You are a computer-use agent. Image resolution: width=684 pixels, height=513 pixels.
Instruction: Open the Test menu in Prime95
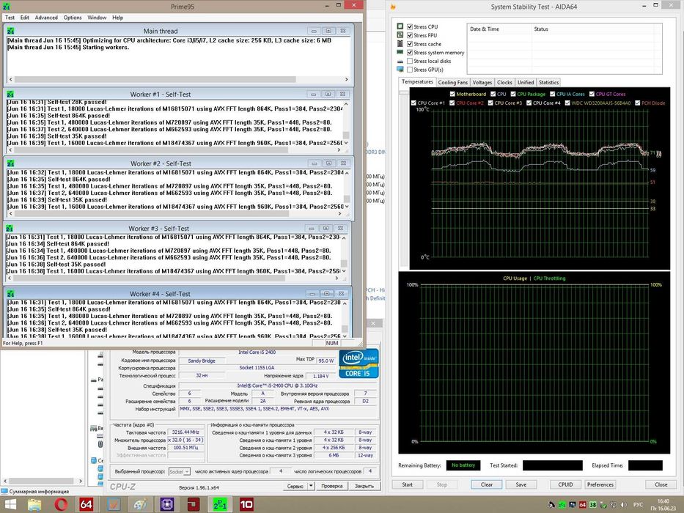[10, 18]
